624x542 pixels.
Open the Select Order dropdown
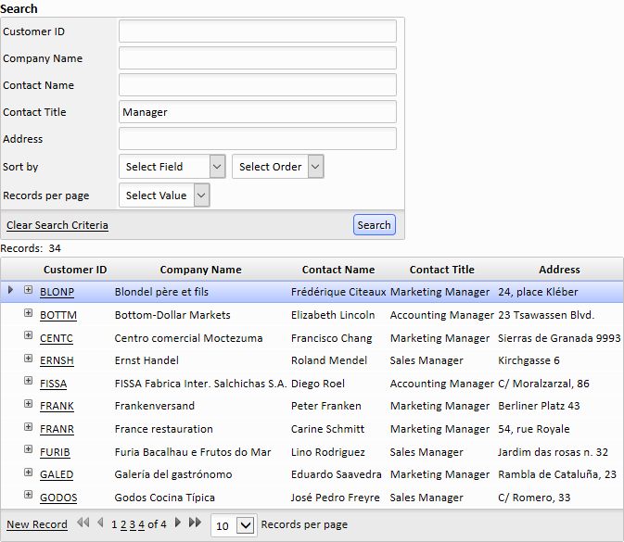click(278, 167)
